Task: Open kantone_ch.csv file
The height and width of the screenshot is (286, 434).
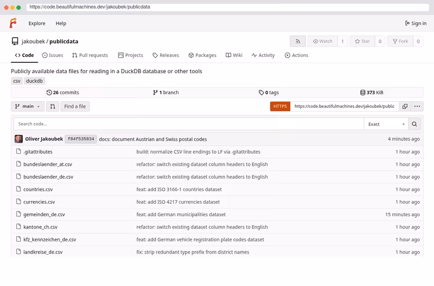Action: tap(40, 227)
